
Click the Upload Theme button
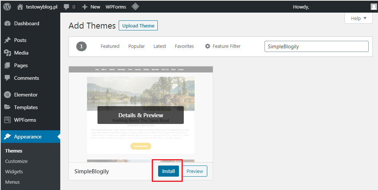[x=138, y=26]
